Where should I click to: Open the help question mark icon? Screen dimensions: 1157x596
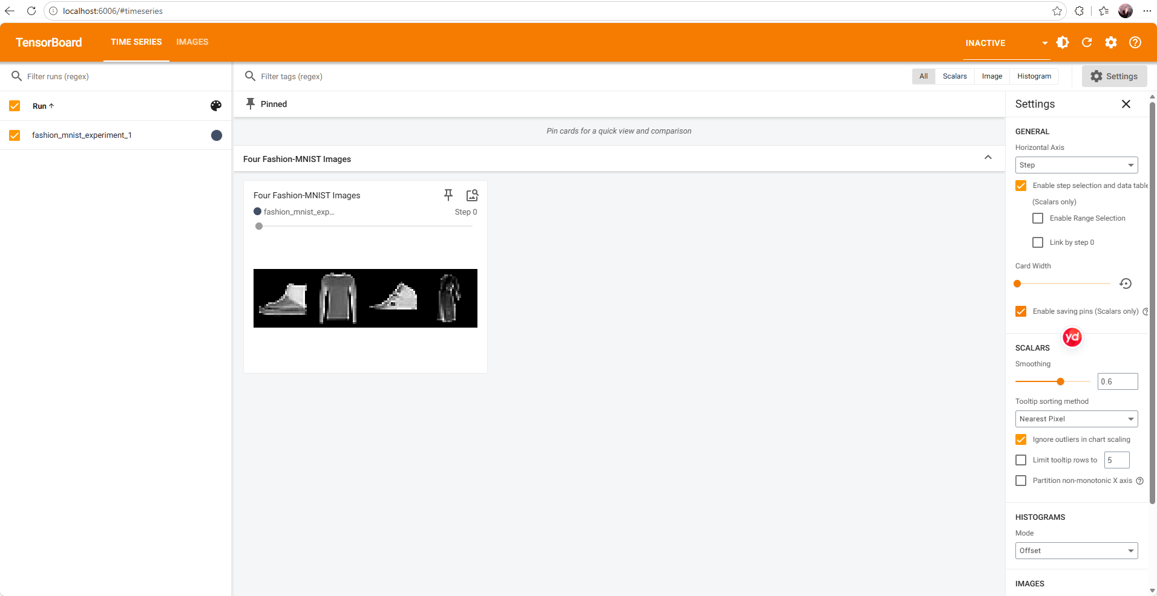click(1135, 42)
